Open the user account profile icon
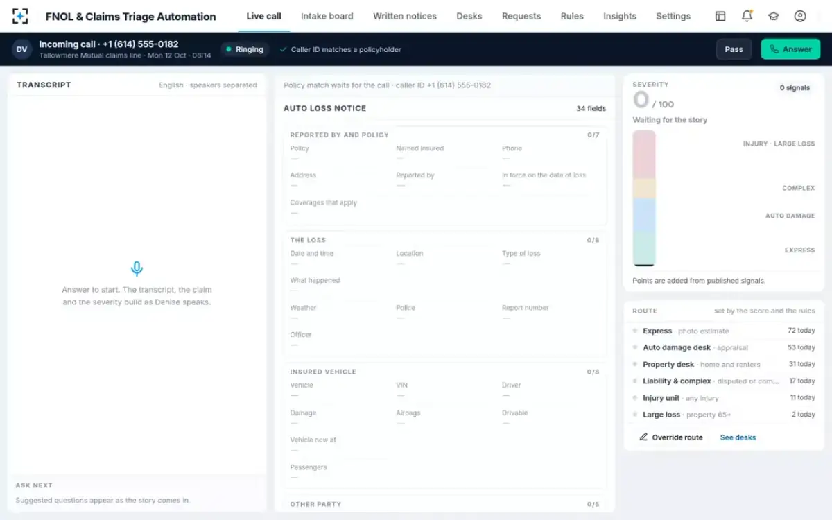 [800, 16]
